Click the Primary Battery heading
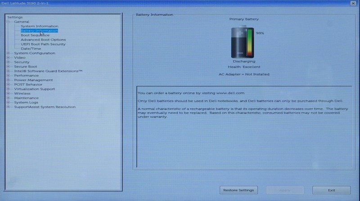 244,19
